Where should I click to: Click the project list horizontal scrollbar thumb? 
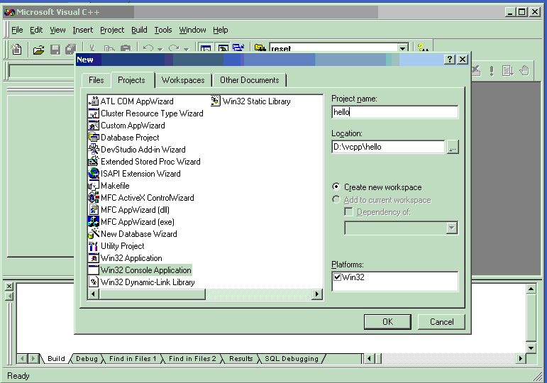click(152, 294)
